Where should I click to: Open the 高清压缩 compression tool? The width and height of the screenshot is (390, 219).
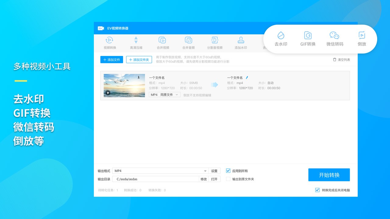(136, 43)
